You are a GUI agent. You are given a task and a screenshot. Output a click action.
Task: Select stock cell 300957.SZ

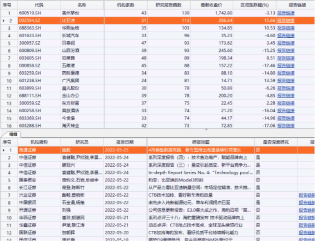(39, 43)
